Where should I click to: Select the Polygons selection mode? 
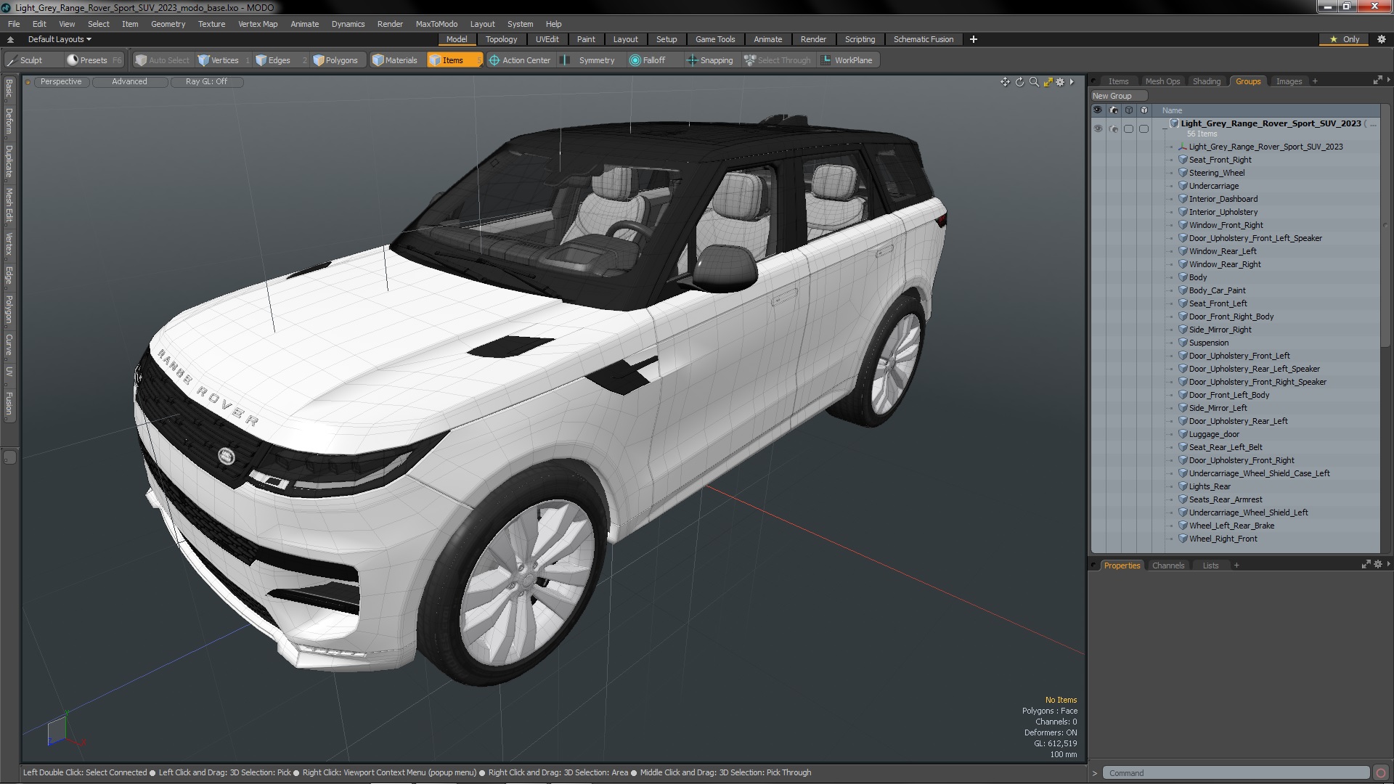click(335, 60)
